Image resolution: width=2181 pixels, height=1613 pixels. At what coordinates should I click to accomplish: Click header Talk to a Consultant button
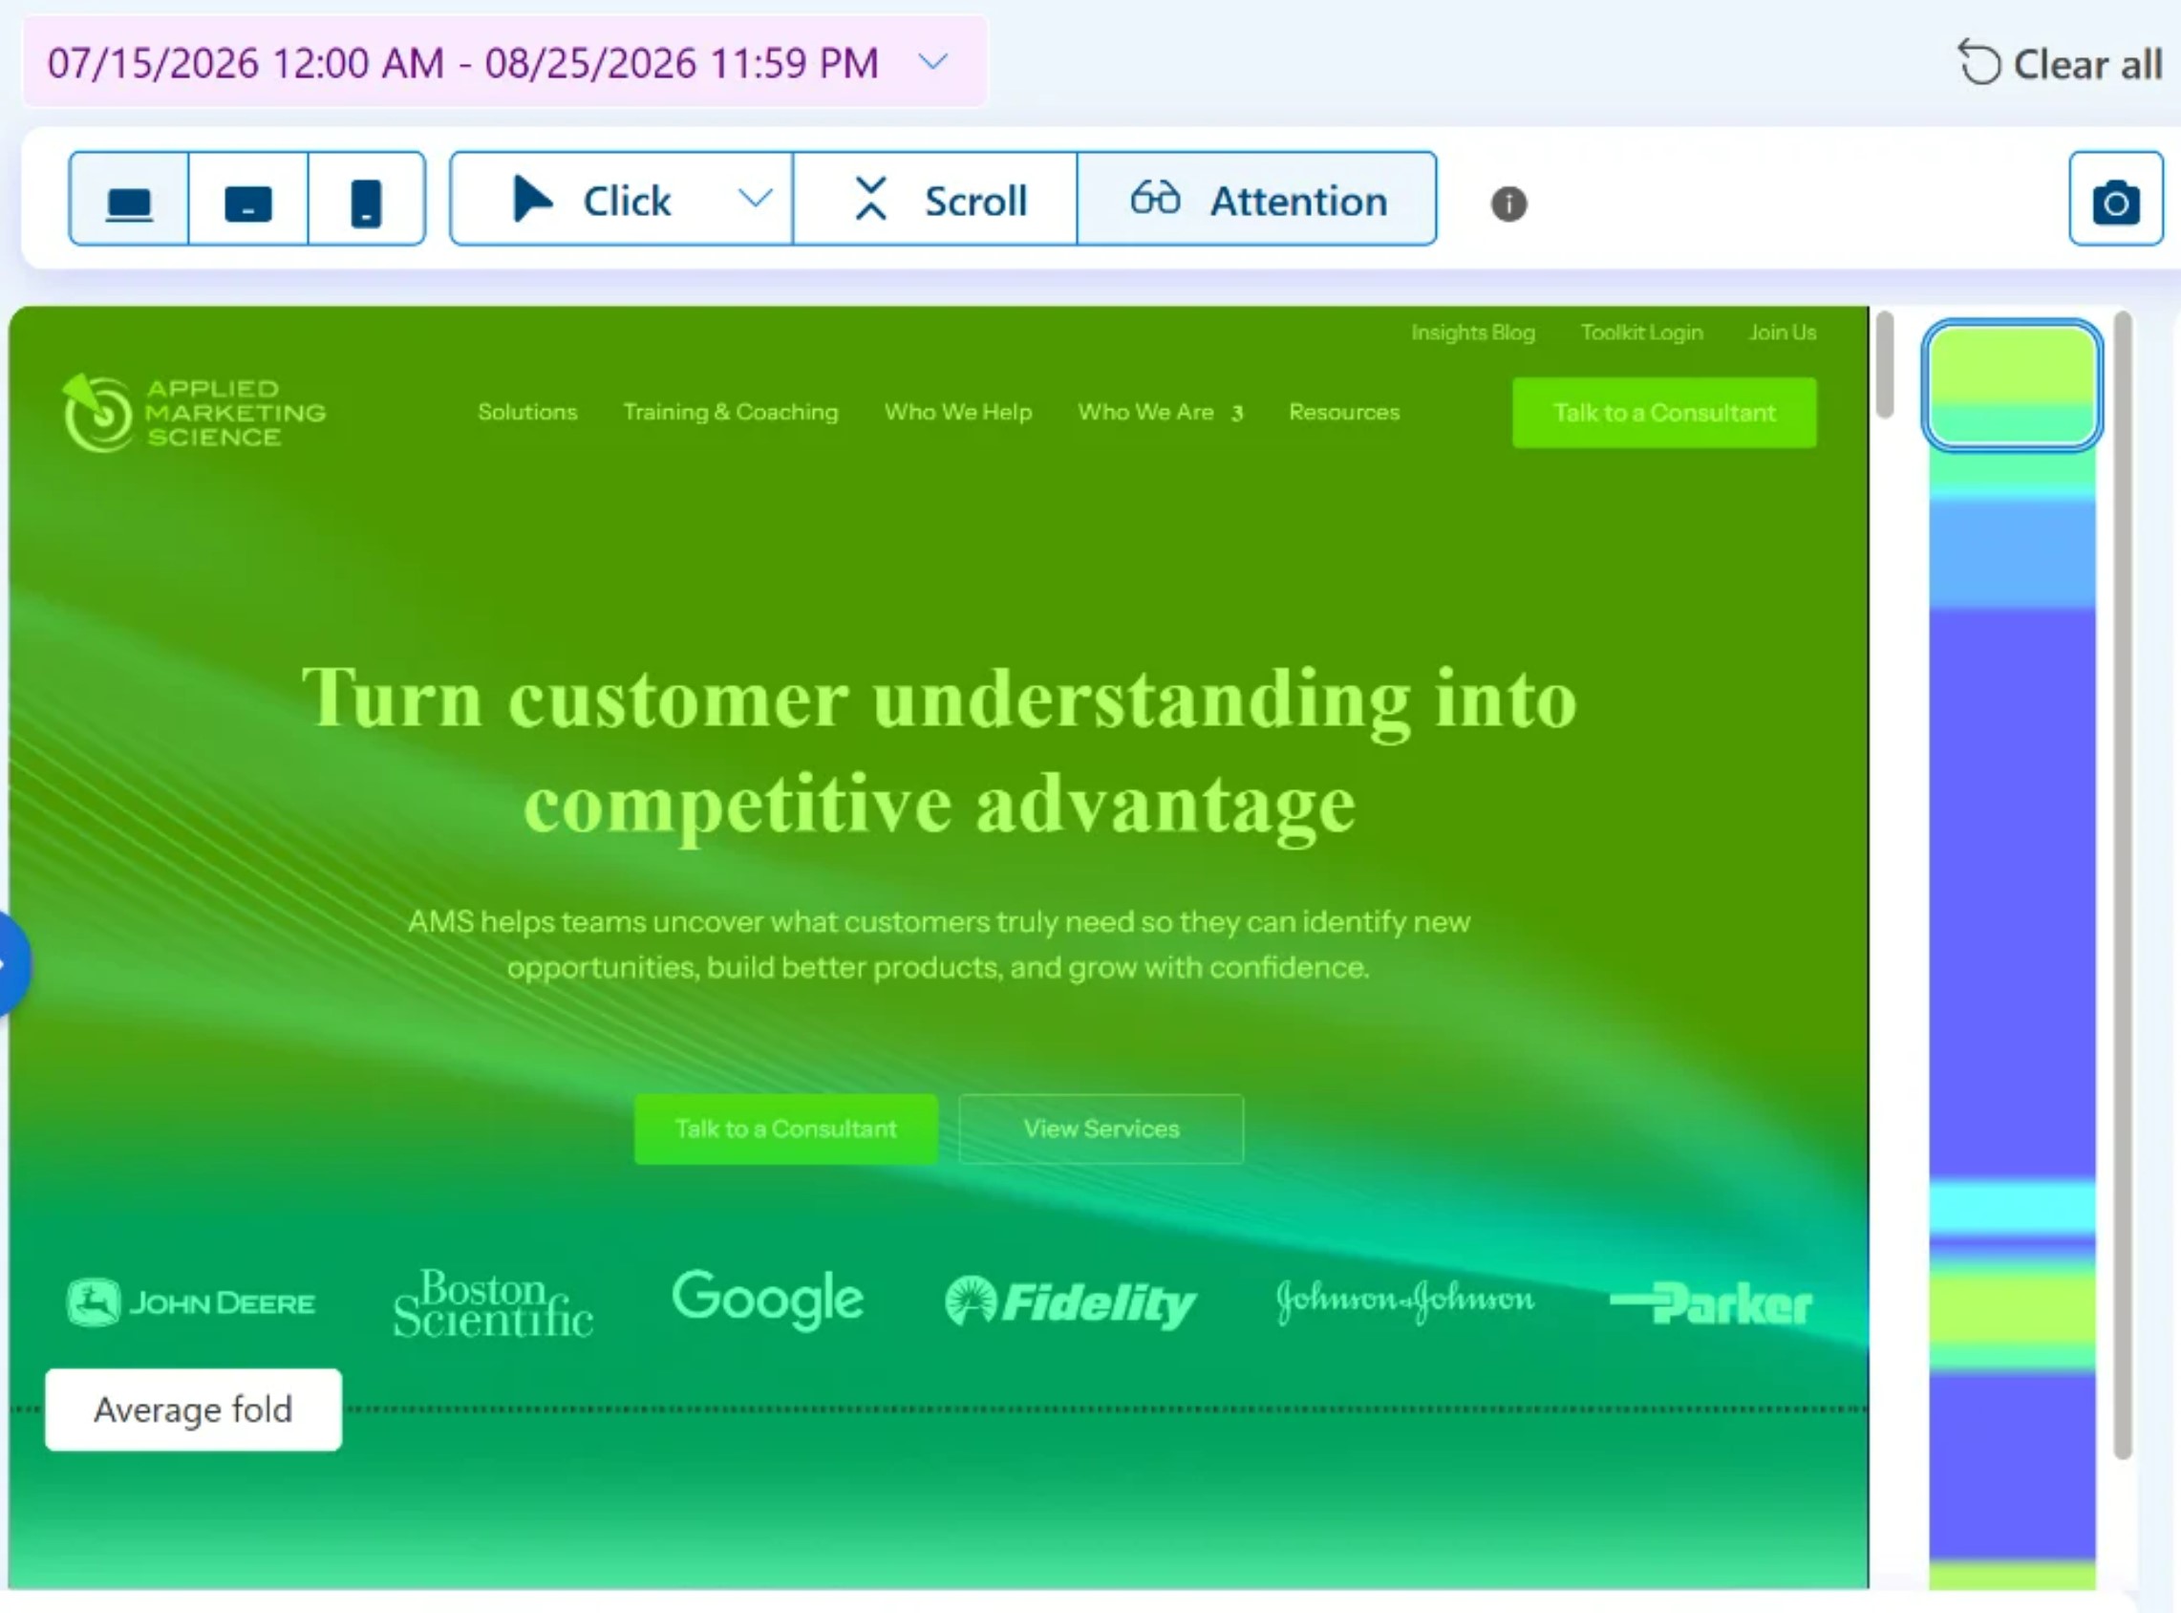[x=1663, y=412]
